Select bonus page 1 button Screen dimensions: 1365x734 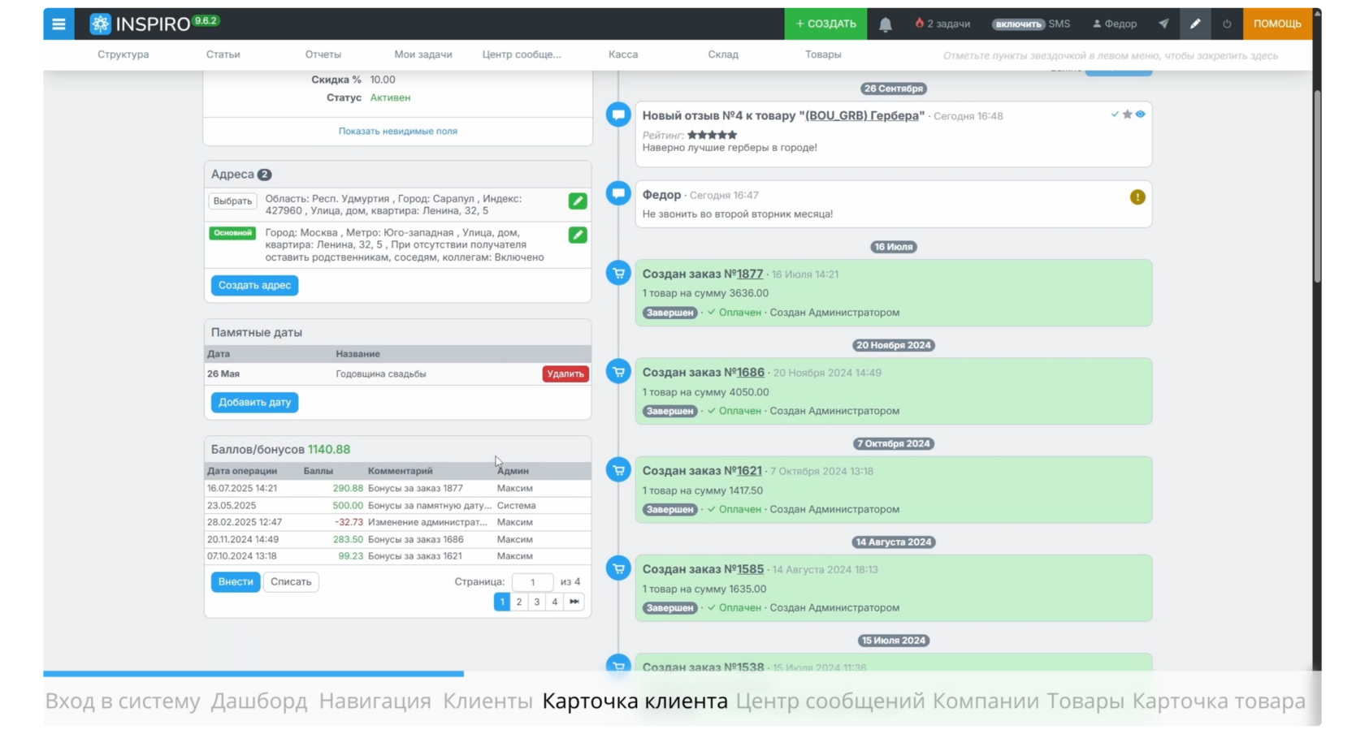point(502,602)
